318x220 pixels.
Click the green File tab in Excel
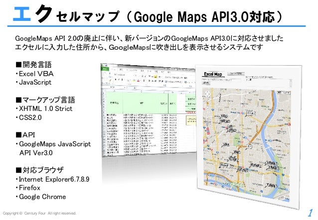point(105,69)
